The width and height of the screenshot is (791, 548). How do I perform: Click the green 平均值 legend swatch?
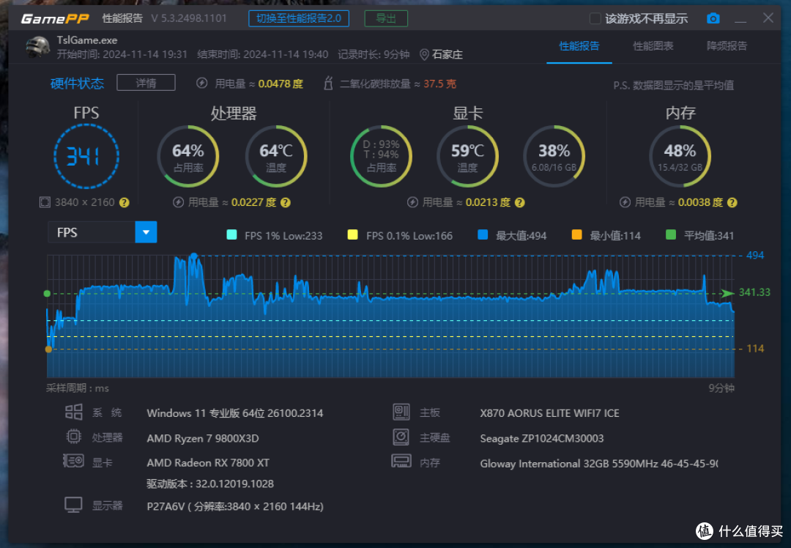[x=671, y=234]
